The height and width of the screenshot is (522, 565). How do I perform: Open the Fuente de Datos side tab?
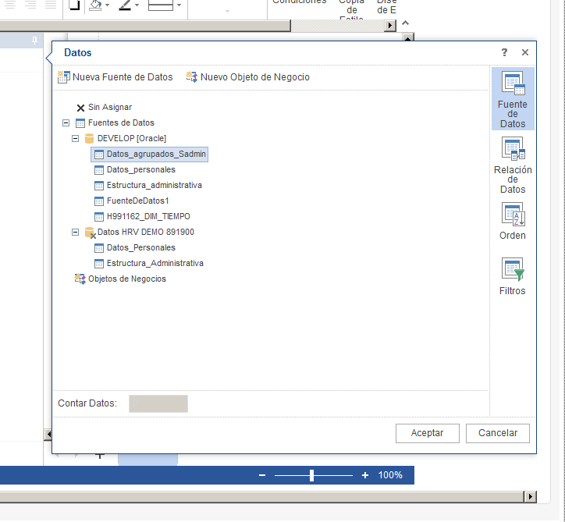[513, 99]
